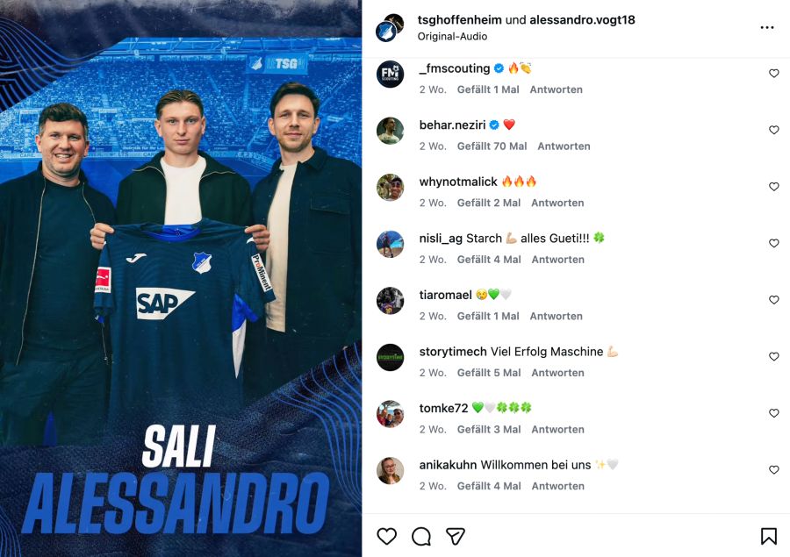790x557 pixels.
Task: Like behar.neziri's comment
Action: (x=774, y=130)
